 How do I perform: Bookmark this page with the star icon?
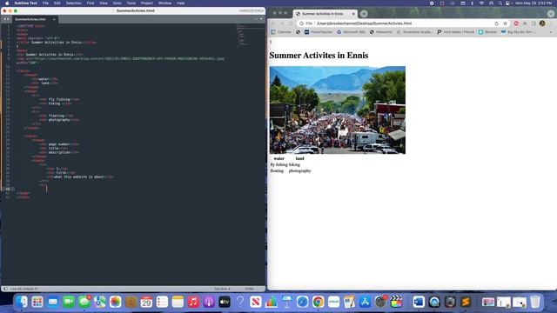pos(505,23)
